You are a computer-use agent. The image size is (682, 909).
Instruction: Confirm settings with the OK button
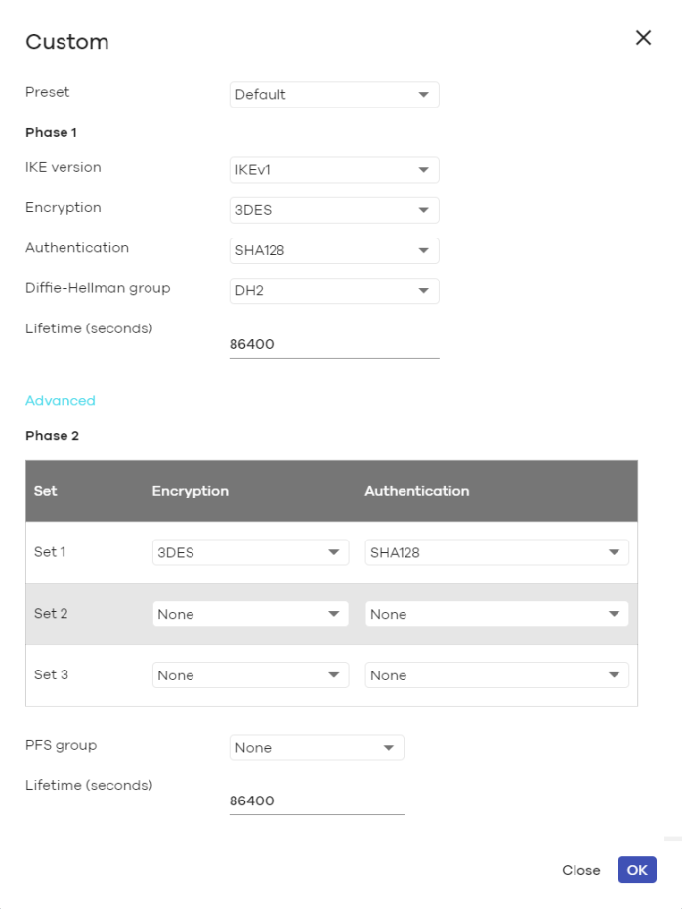click(x=637, y=870)
